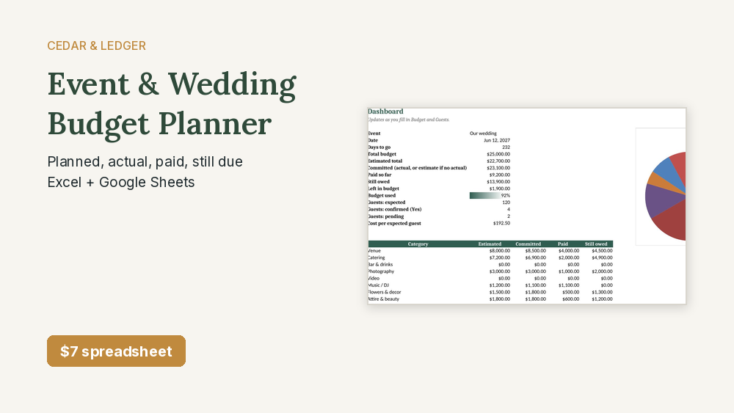The height and width of the screenshot is (413, 734).
Task: Click the Catering still owed cell "$4,900.00"
Action: click(602, 257)
